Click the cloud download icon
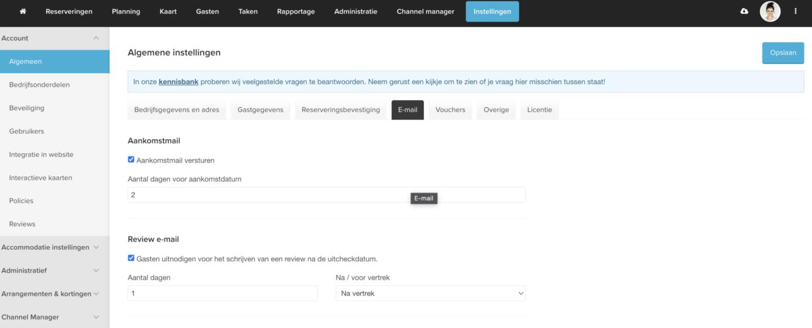The width and height of the screenshot is (812, 328). point(744,12)
